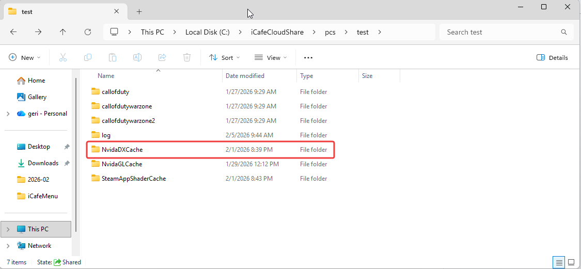Screen dimensions: 581x269
Task: Click the Paste clipboard icon
Action: pos(113,58)
